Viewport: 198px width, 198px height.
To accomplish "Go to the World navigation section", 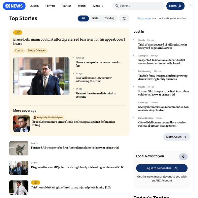I will click(x=82, y=6).
